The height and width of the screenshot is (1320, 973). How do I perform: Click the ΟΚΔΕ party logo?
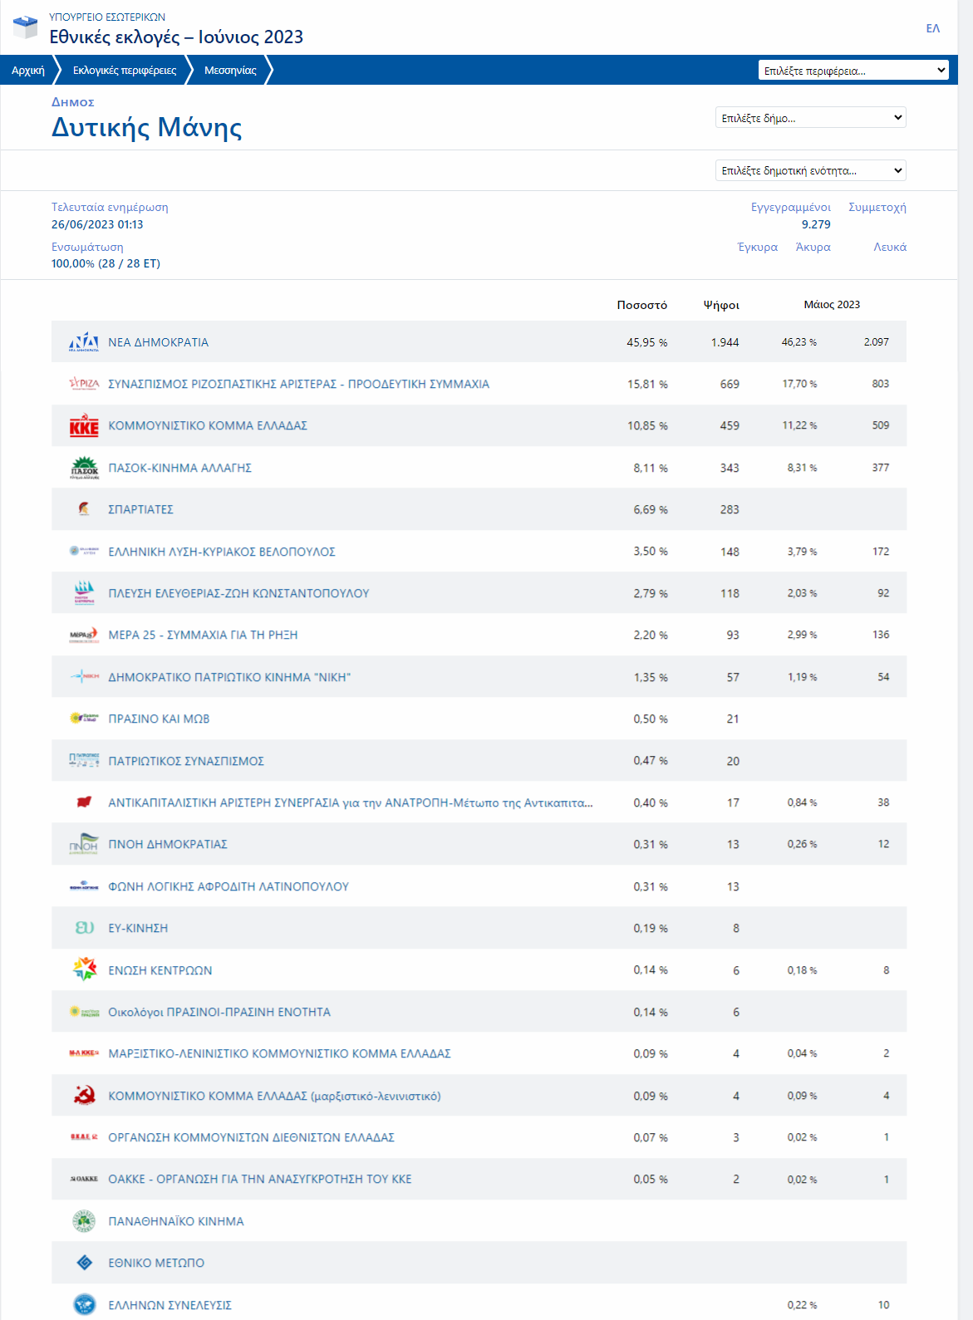tap(84, 1136)
